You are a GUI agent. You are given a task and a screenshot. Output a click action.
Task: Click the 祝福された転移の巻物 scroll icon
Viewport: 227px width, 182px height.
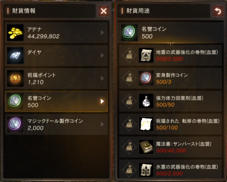pyautogui.click(x=146, y=124)
